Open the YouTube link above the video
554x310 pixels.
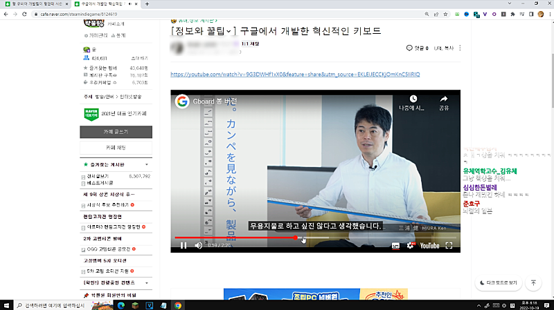tap(295, 75)
